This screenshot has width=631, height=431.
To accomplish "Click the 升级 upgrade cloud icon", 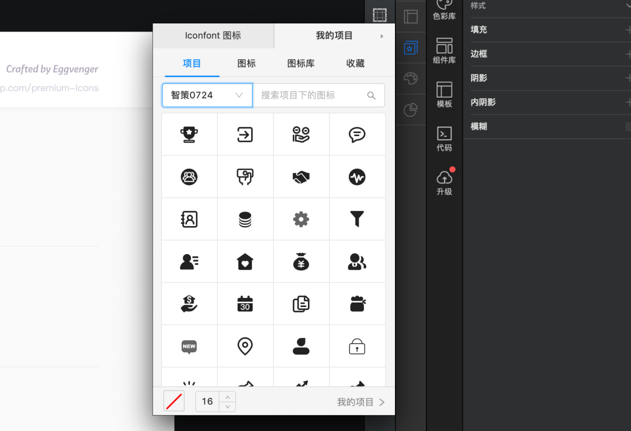I will [444, 182].
